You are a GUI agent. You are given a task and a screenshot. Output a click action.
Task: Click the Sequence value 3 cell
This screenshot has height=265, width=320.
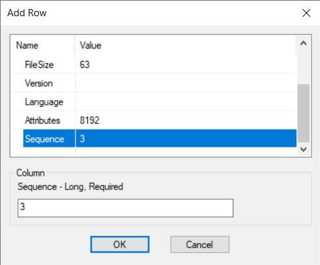(186, 138)
